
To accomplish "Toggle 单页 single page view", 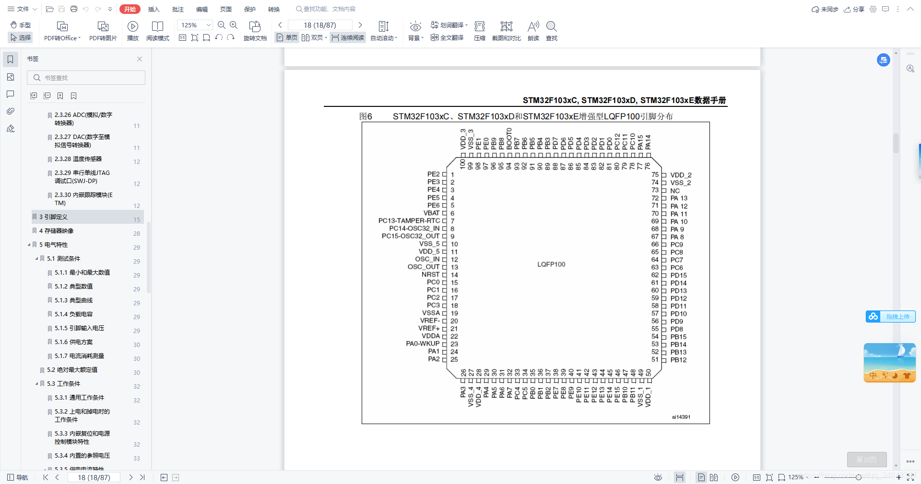I will click(287, 37).
